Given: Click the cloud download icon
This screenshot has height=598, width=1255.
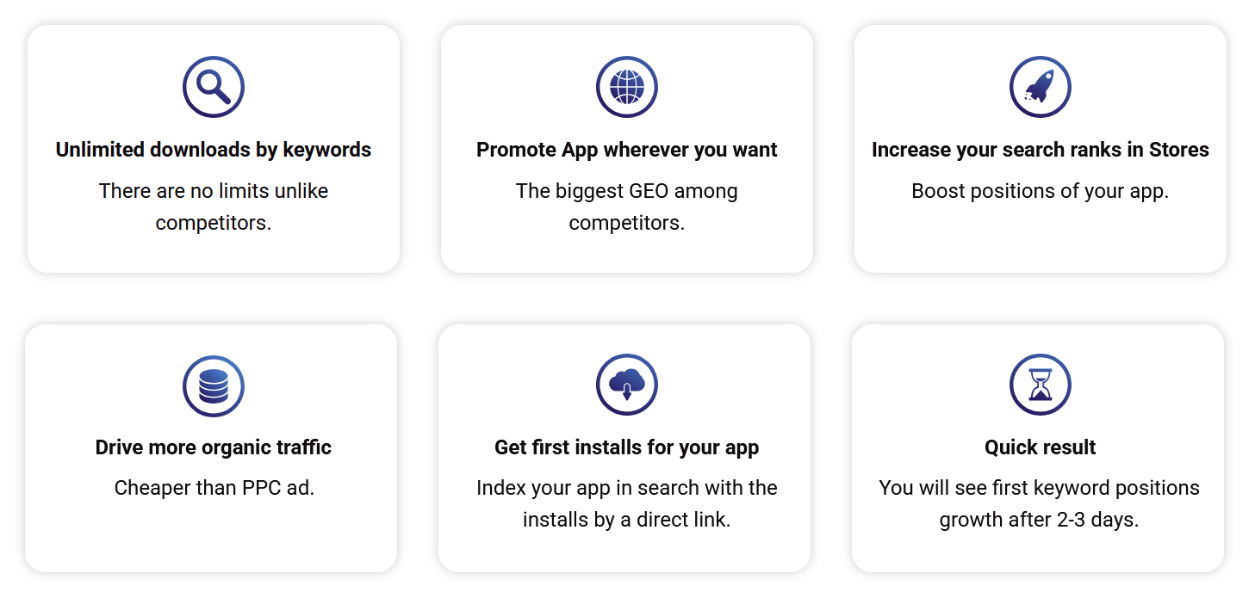Looking at the screenshot, I should pyautogui.click(x=626, y=385).
